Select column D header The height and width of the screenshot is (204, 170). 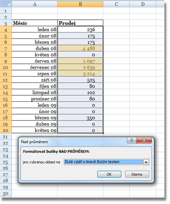click(143, 4)
